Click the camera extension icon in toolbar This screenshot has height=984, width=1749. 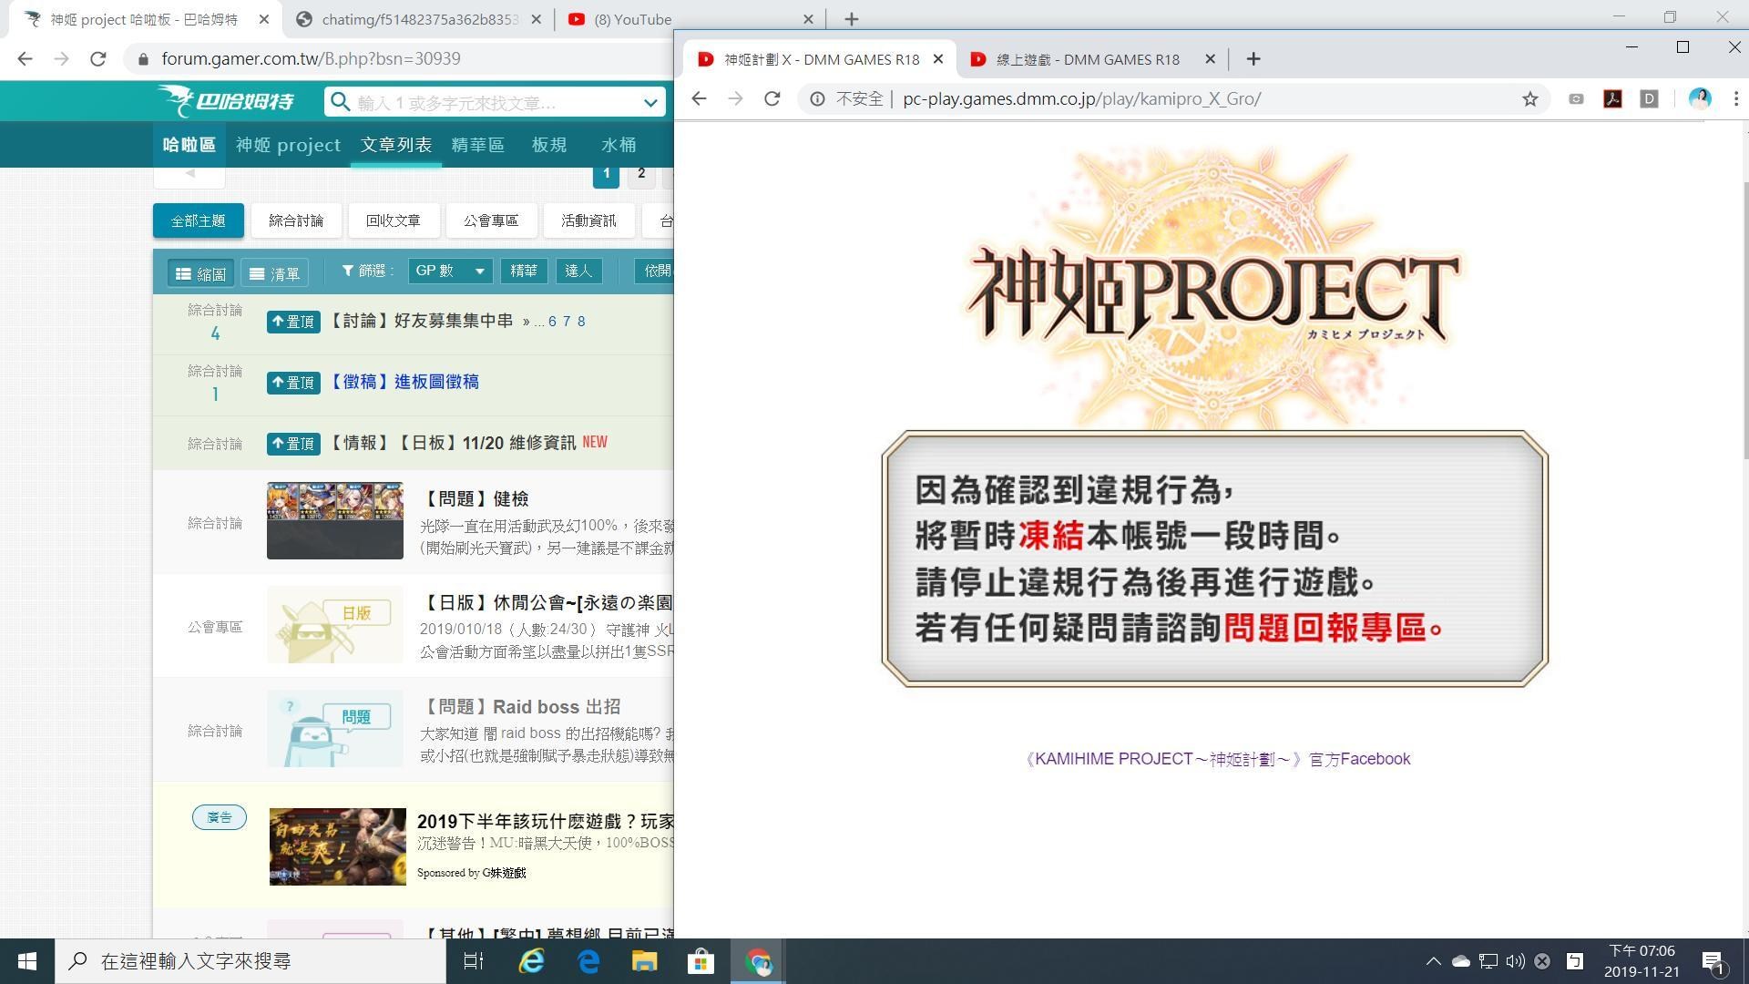pyautogui.click(x=1576, y=99)
